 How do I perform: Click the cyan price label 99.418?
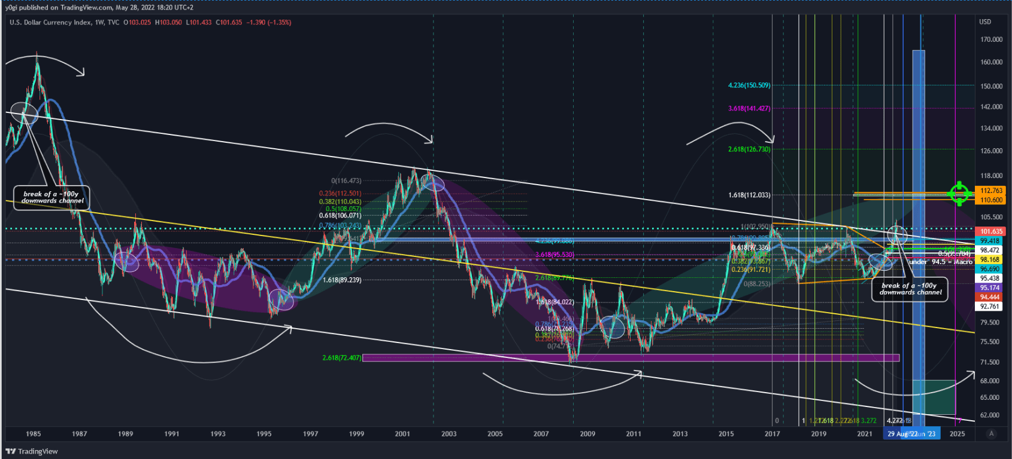click(x=990, y=241)
